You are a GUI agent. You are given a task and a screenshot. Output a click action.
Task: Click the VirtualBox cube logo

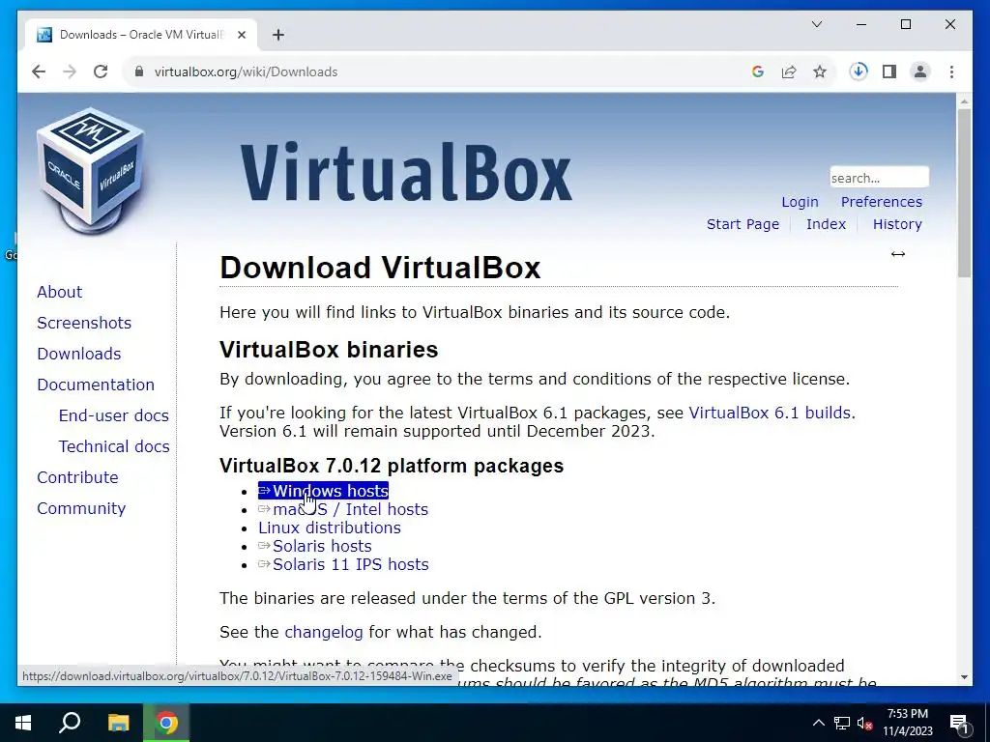click(90, 170)
